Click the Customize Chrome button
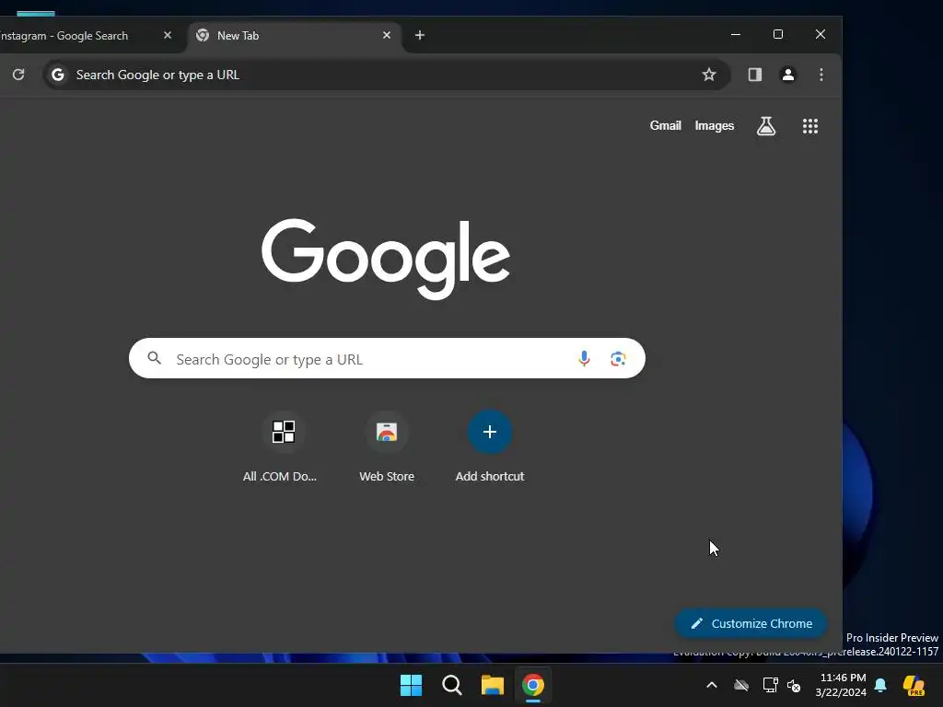943x707 pixels. [x=751, y=623]
